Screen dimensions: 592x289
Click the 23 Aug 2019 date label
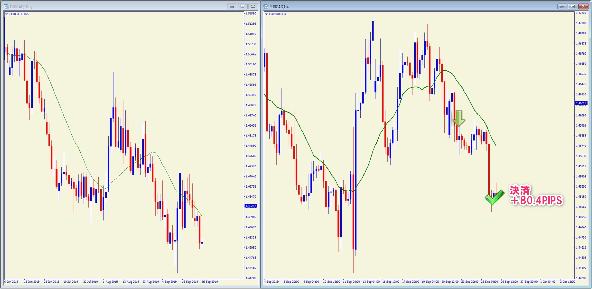151,282
